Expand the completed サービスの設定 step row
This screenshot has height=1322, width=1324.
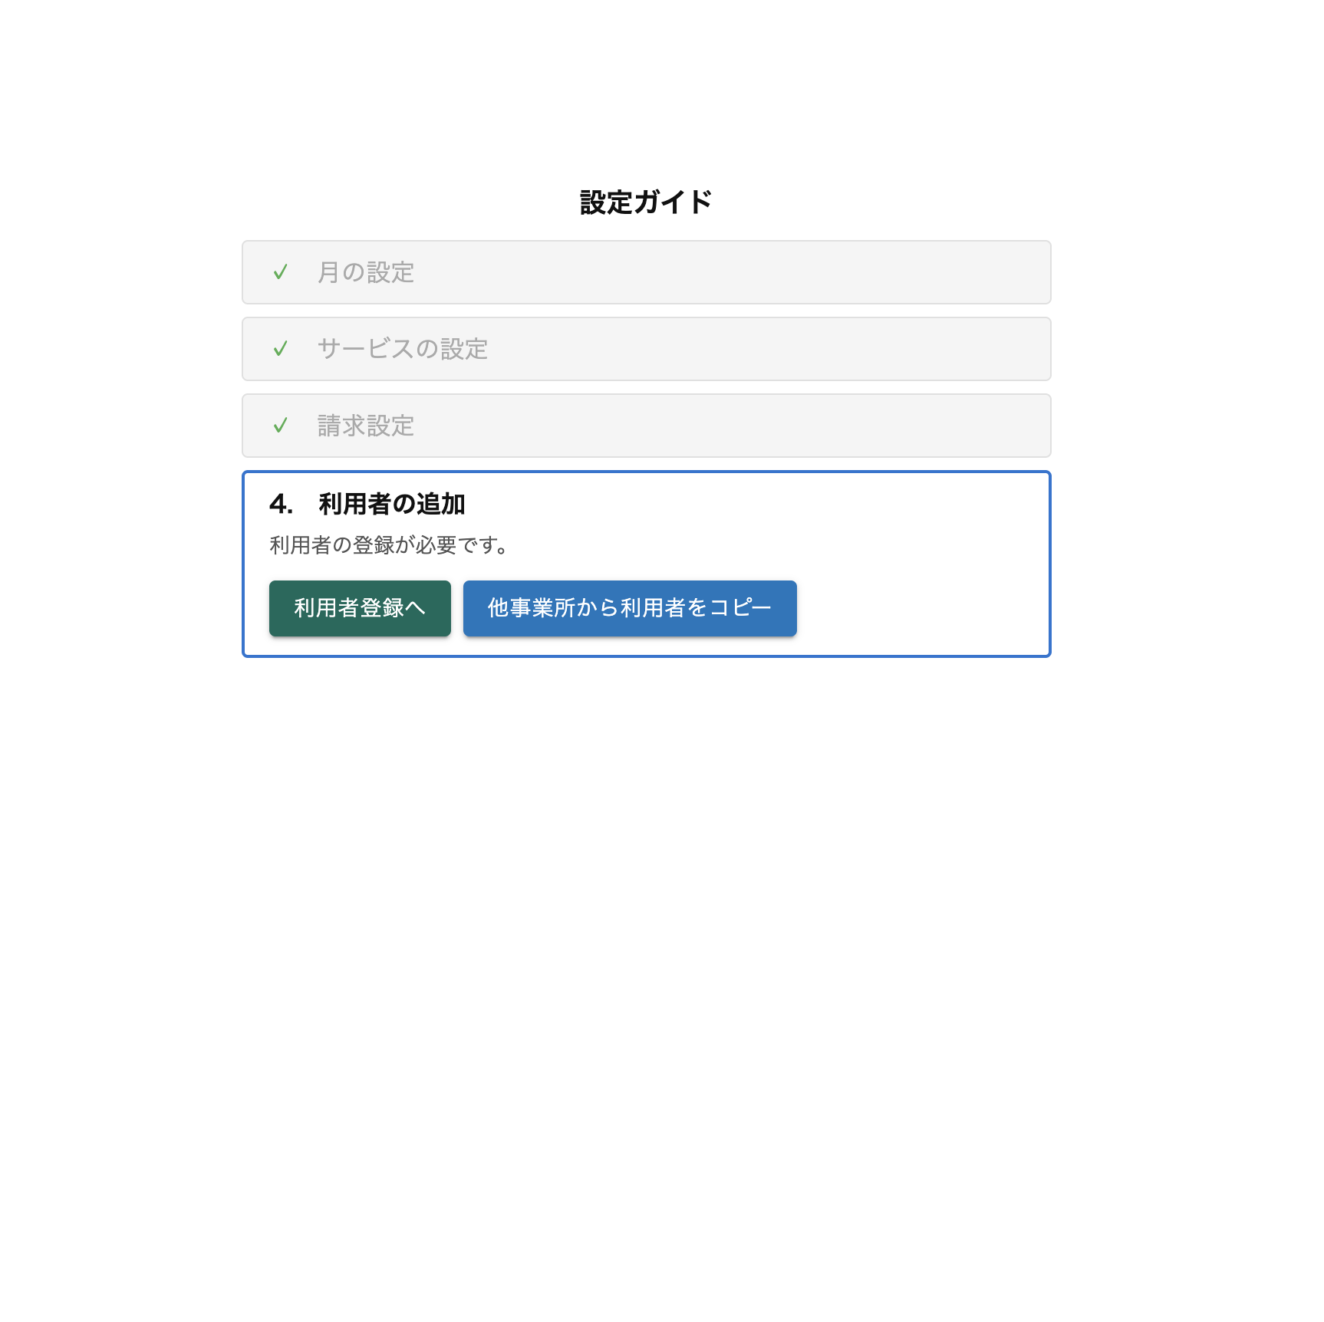click(x=647, y=349)
